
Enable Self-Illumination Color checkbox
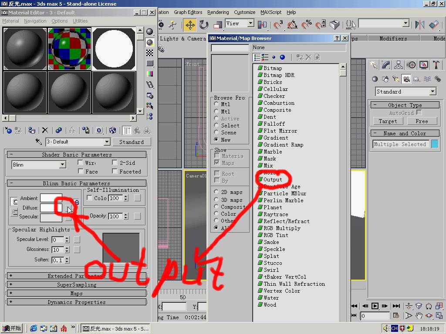[x=89, y=198]
